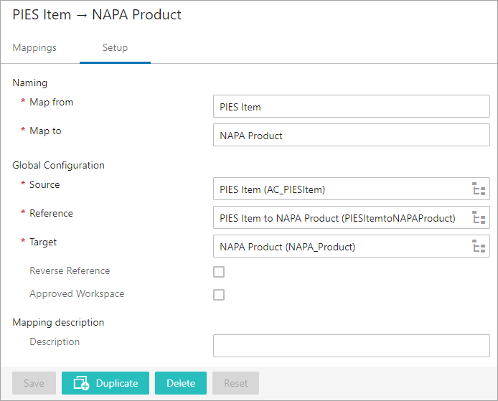Screen dimensions: 498x401
Task: Click the Duplicate button label
Action: (117, 383)
